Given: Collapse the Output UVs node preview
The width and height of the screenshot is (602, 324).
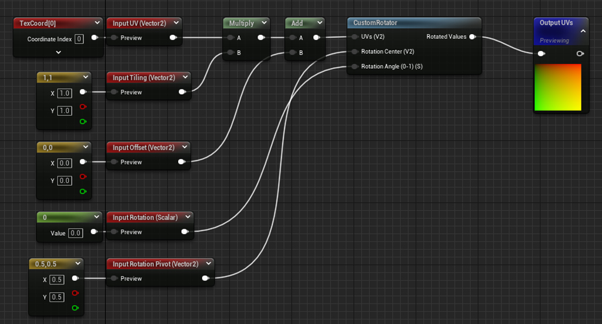Looking at the screenshot, I should 583,31.
